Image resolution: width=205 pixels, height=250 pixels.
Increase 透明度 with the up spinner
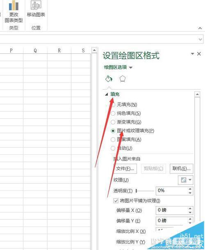coord(190,189)
